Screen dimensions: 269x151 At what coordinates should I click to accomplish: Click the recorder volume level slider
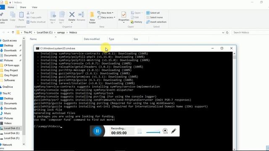153,132
